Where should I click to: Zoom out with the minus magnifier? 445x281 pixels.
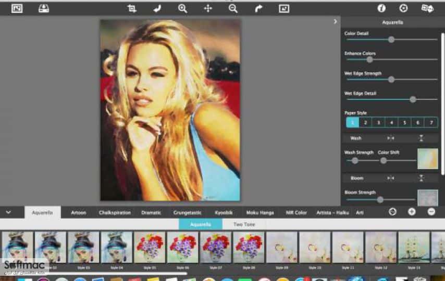(233, 8)
